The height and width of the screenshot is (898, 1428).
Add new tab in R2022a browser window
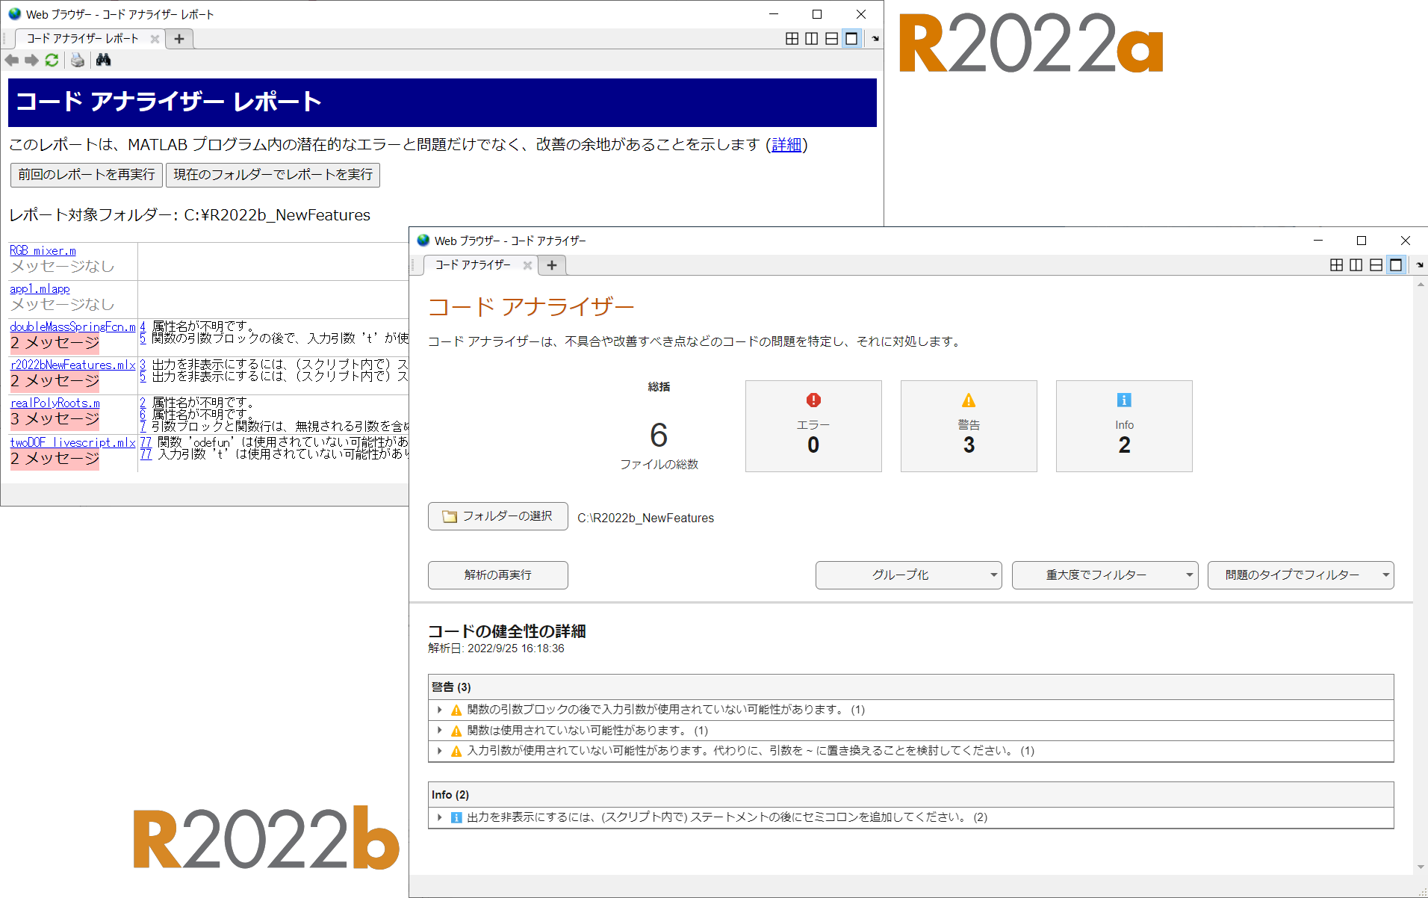[x=179, y=39]
